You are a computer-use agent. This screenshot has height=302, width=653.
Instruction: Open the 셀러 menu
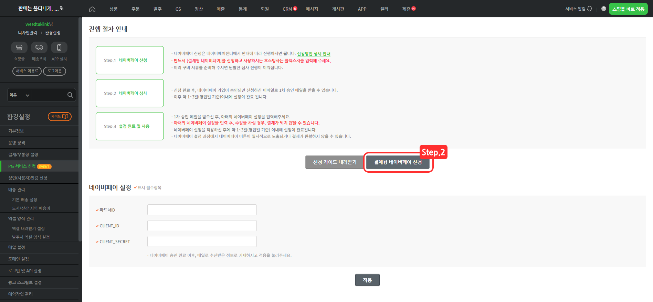384,9
